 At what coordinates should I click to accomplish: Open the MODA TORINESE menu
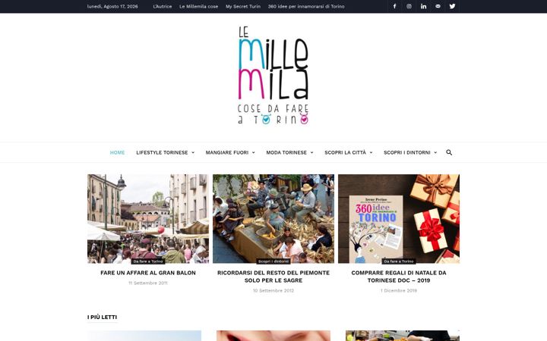(286, 152)
